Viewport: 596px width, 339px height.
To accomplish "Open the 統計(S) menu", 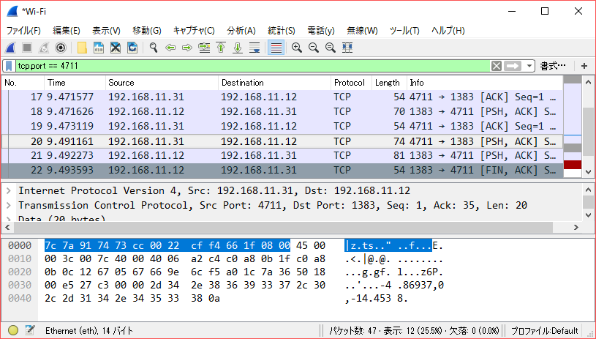I will click(x=281, y=31).
